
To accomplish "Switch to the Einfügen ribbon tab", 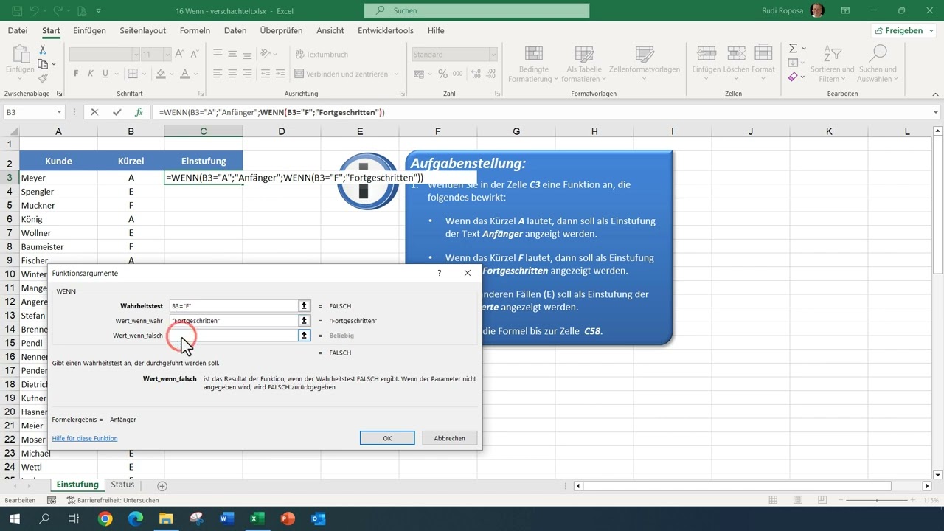I will (89, 30).
